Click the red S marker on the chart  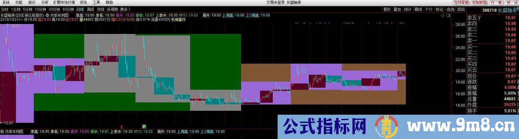tap(122, 127)
